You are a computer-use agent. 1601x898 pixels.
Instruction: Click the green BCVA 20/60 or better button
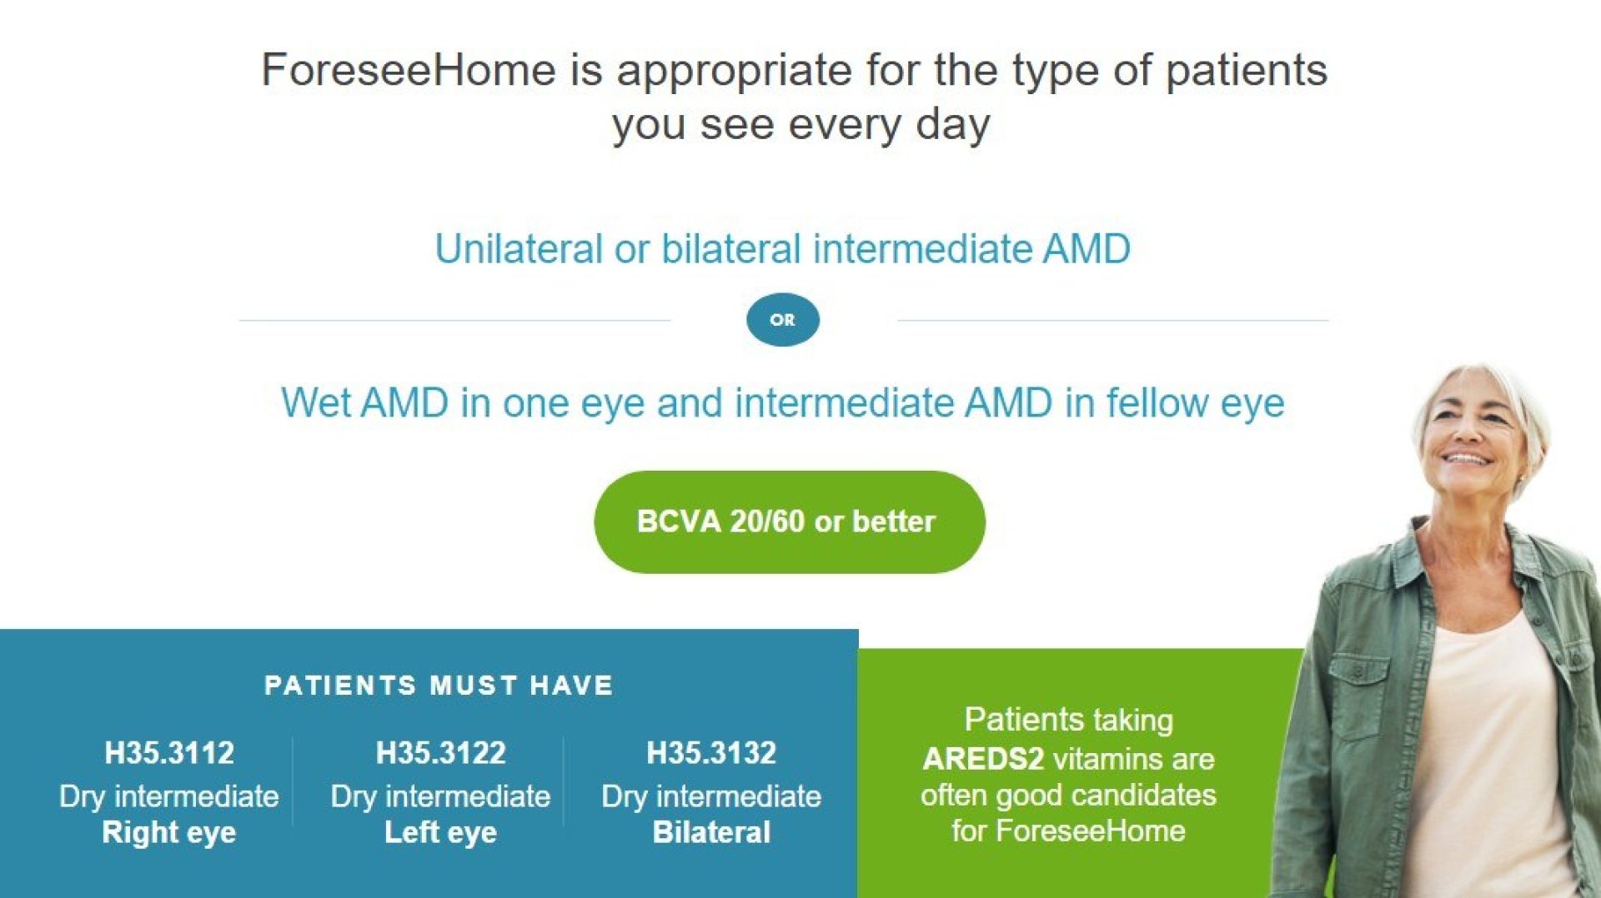(790, 521)
